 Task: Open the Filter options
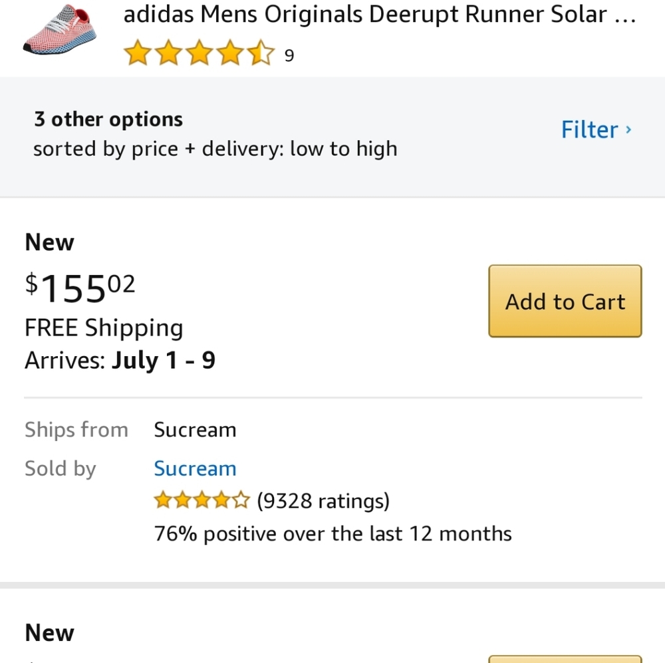590,130
